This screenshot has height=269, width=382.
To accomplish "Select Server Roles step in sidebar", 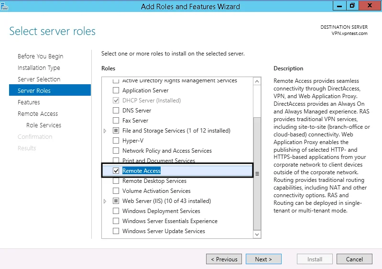I will pyautogui.click(x=50, y=90).
